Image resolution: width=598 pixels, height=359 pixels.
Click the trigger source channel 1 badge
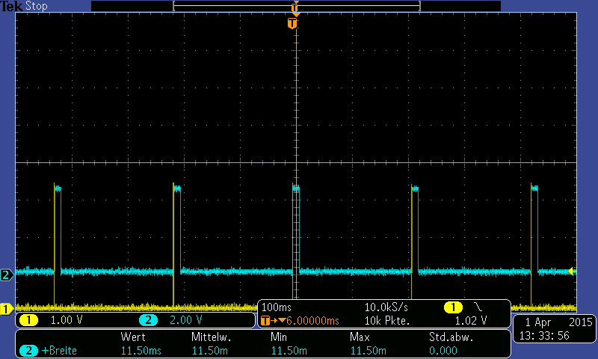pos(453,307)
